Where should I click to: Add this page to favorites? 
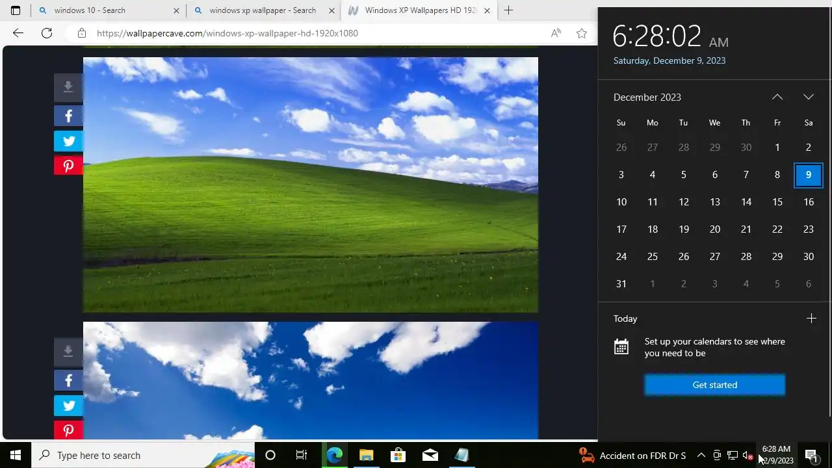582,33
